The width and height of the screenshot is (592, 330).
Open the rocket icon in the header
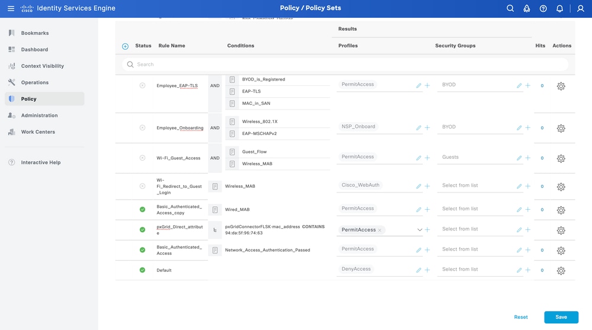(x=527, y=8)
